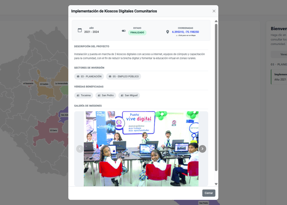Click the La Inmaculada label on background map

[x=61, y=83]
